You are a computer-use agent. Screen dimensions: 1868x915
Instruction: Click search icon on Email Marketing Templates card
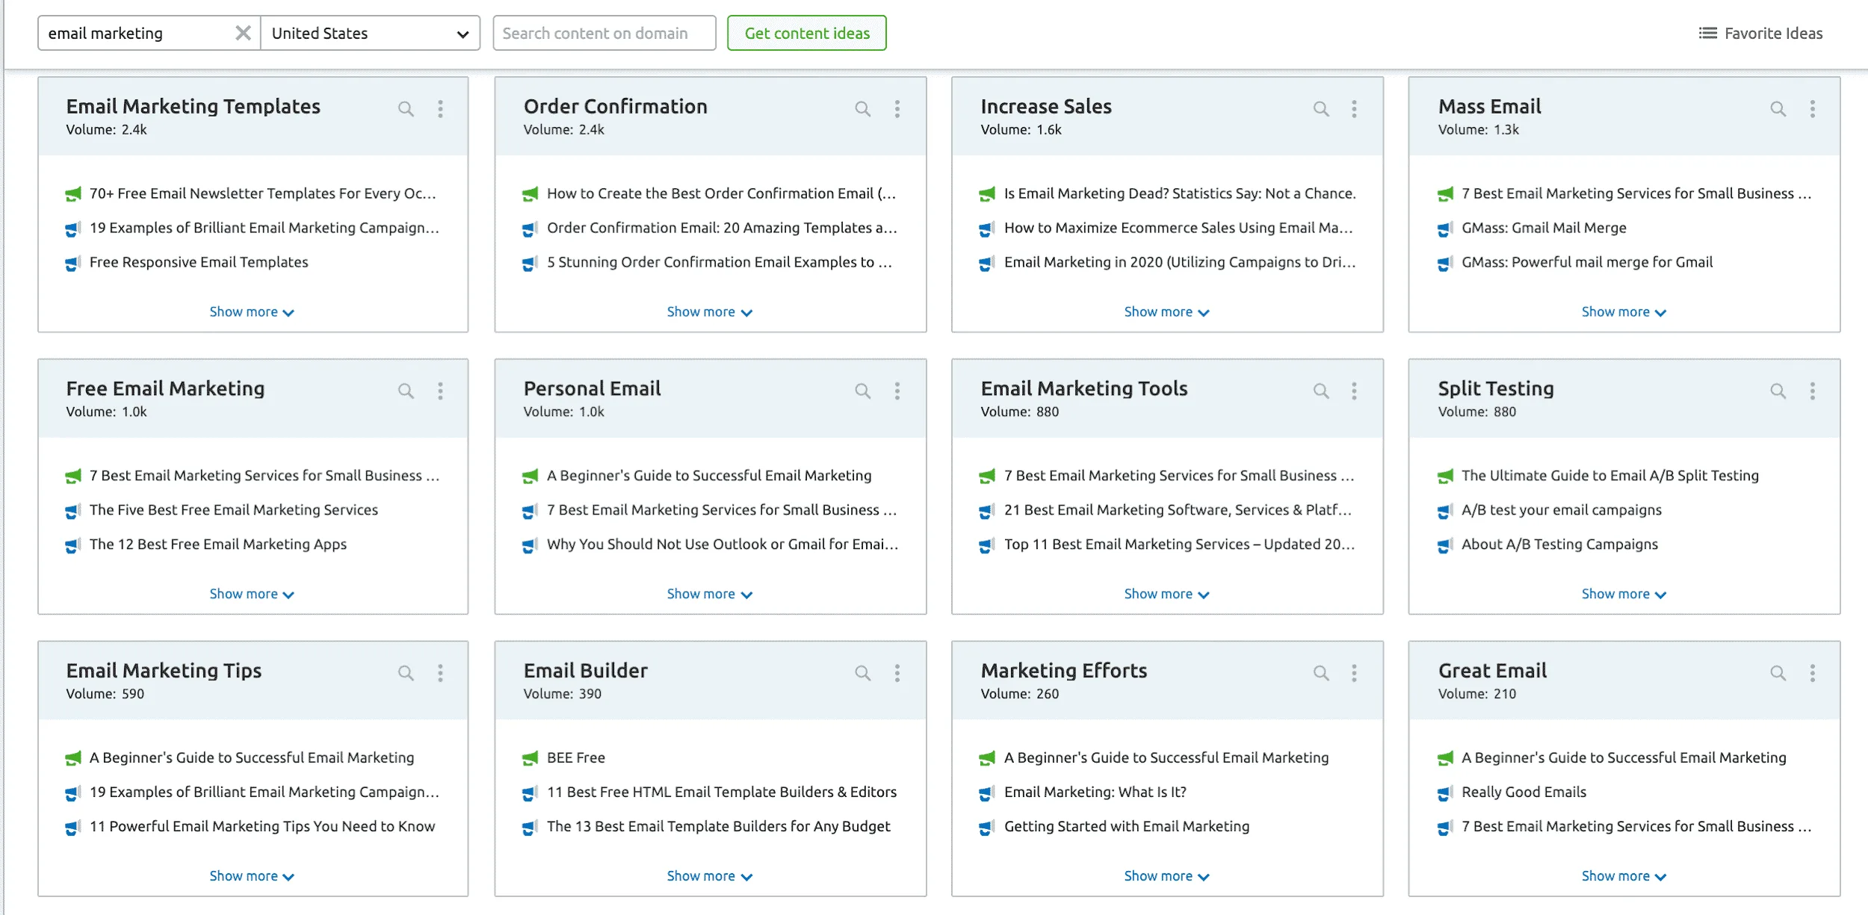point(406,109)
